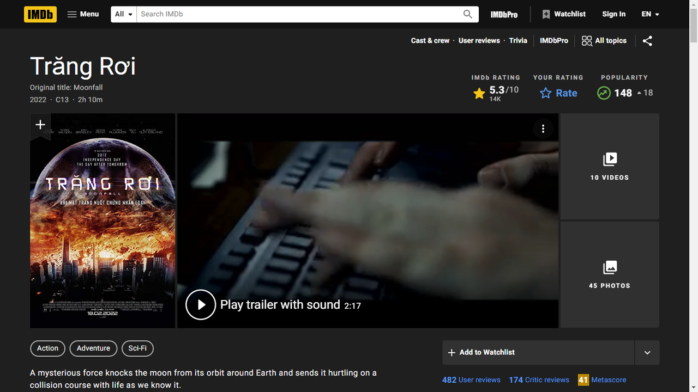Open the User reviews link in subnav
Viewport: 698px width, 392px height.
click(x=479, y=41)
